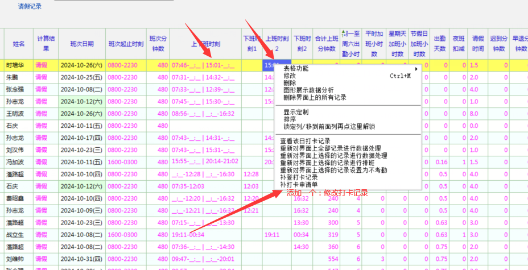
Task: Click 查看该日打卡记录 menu item
Action: pos(306,141)
